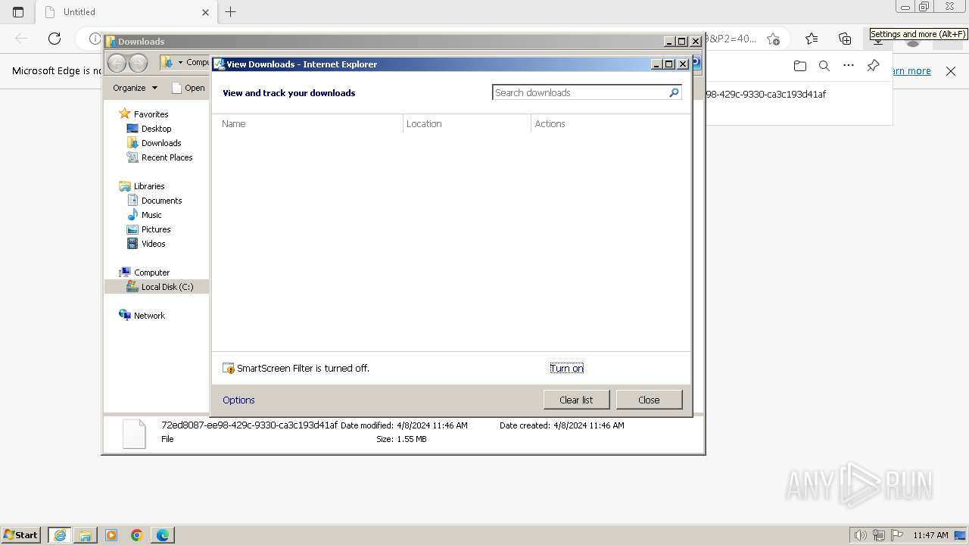Click Learn more link in Edge bar

[911, 71]
